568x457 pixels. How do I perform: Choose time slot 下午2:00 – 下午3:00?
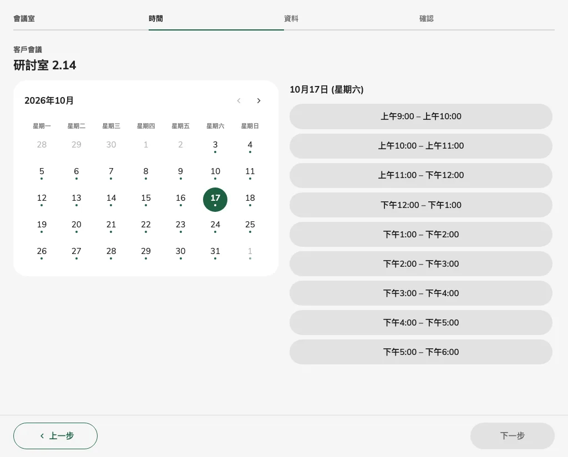421,263
